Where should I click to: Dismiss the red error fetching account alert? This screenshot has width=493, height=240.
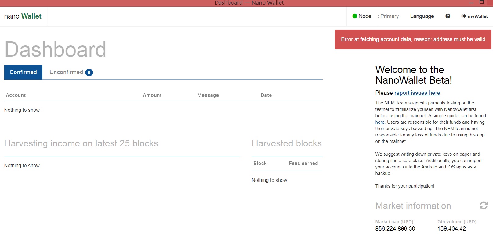(x=413, y=39)
